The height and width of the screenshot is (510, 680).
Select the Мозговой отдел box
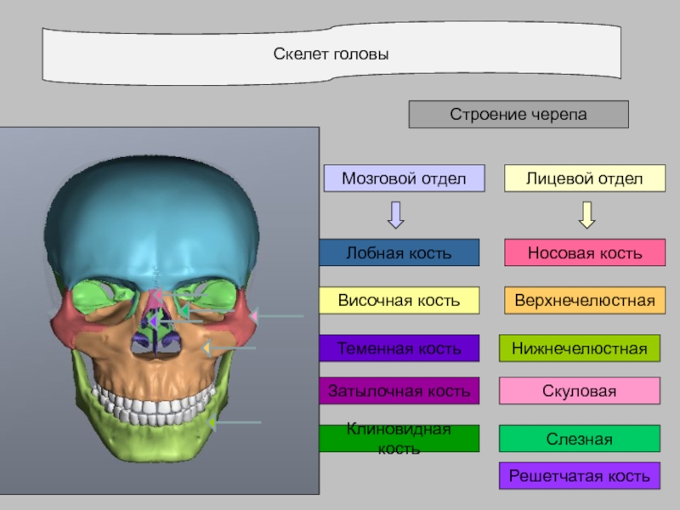(404, 178)
